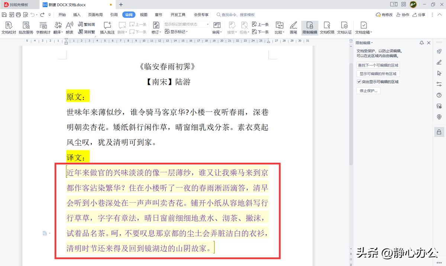
Task: Open the 字数统计 word count tool
Action: click(43, 27)
